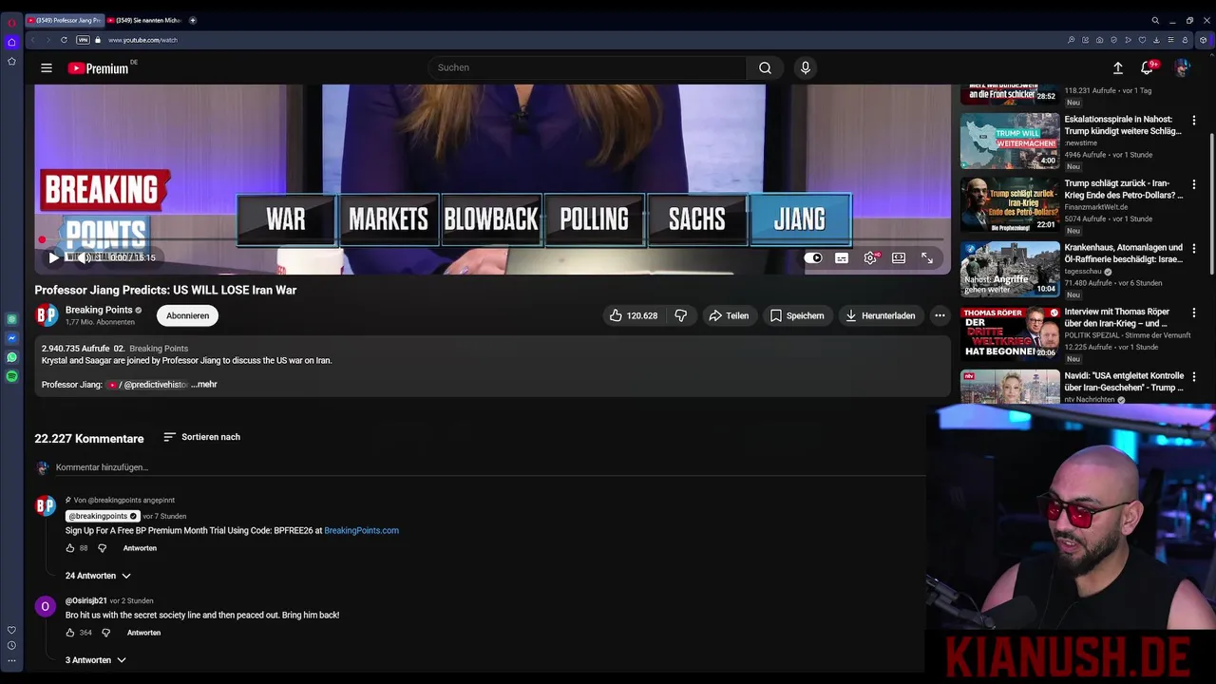
Task: Click the Kommentar hinzufügen field
Action: click(x=489, y=467)
